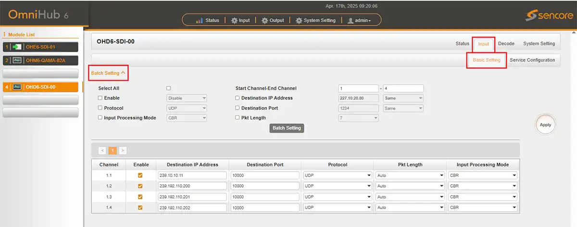Click batch Destination IP field 227.10.20.80
Screen dimensions: 577x227
pyautogui.click(x=358, y=98)
